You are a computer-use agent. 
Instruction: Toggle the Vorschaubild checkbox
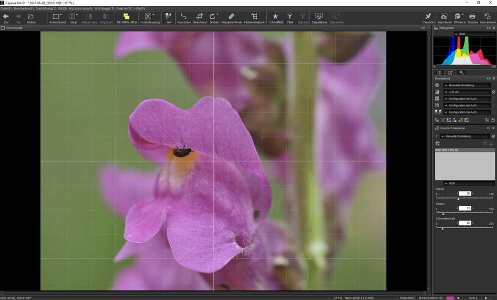tap(3, 28)
